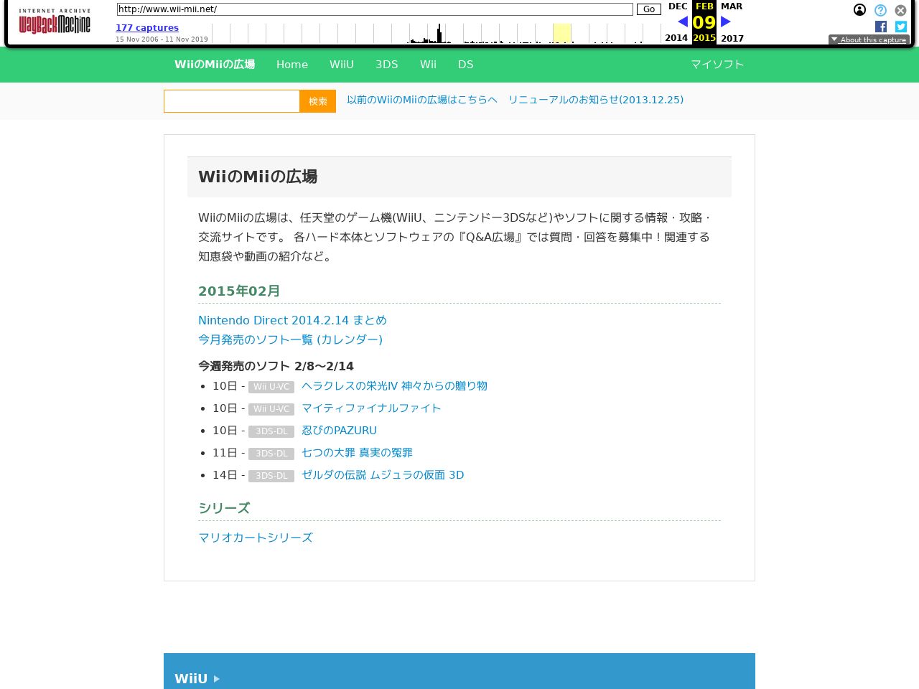Open the DS menu item
This screenshot has width=919, height=689.
(x=466, y=65)
